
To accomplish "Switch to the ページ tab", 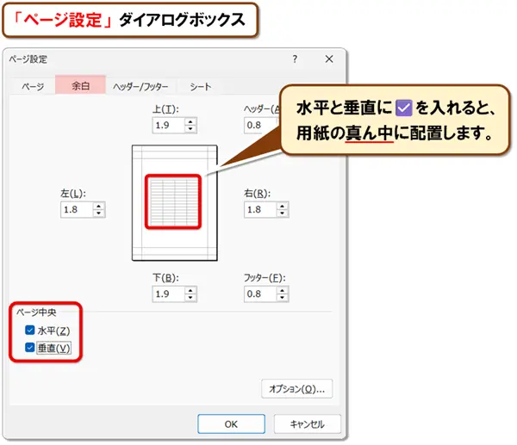I will click(x=33, y=86).
